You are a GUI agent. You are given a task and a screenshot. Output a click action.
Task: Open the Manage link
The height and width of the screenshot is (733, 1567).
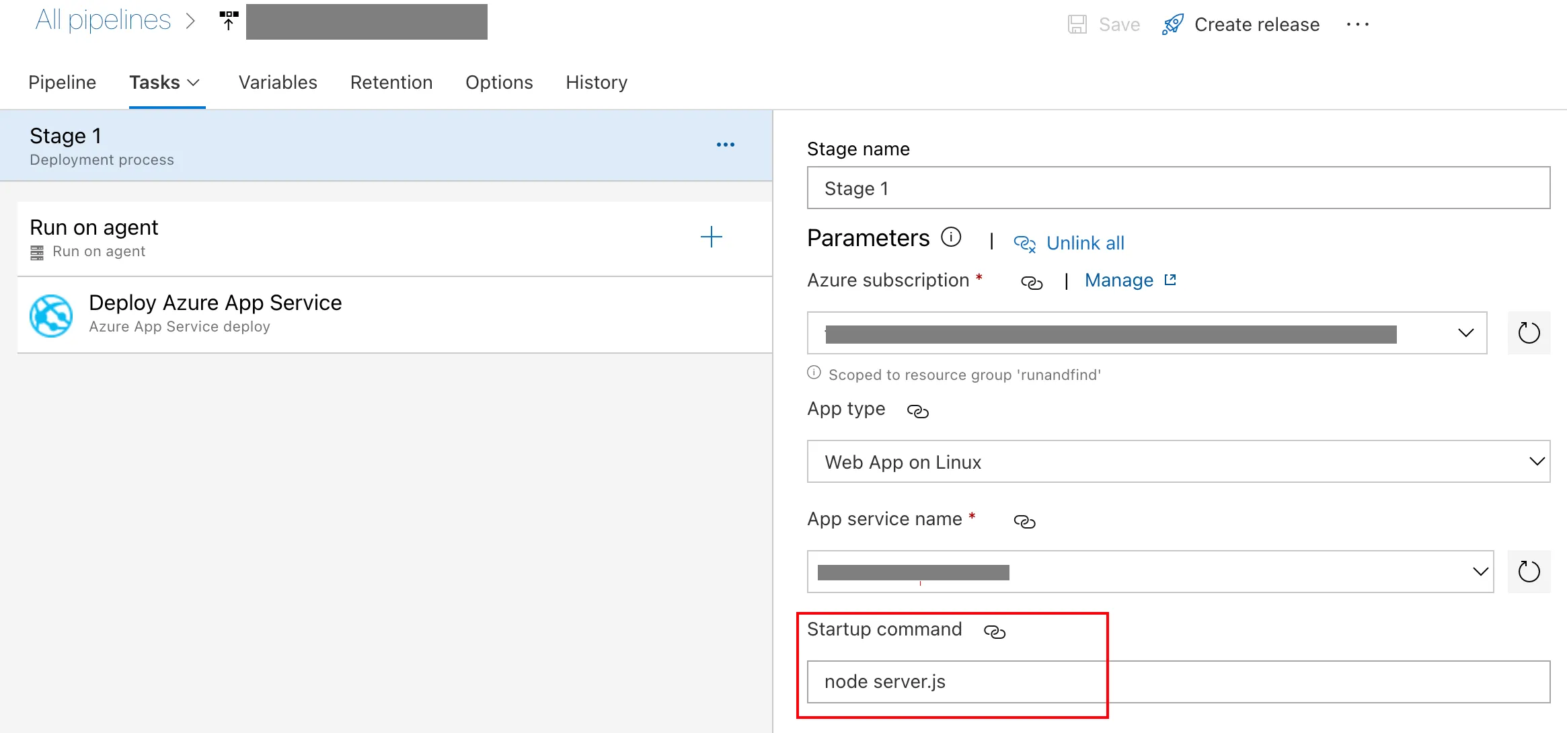click(x=1119, y=280)
